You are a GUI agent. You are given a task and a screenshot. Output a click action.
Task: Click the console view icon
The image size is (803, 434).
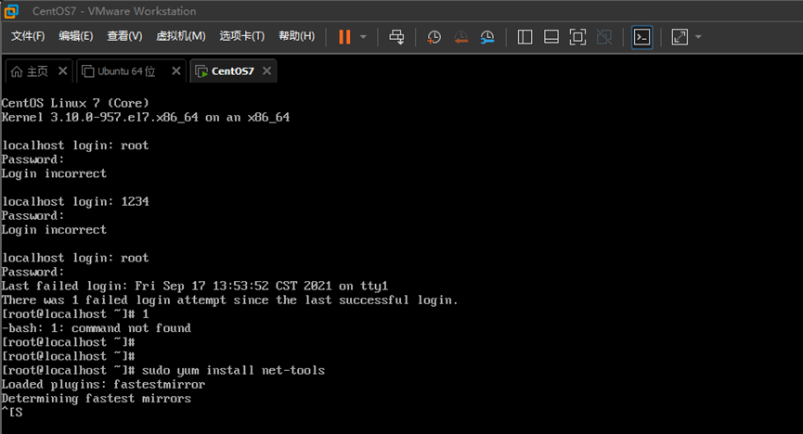tap(641, 37)
